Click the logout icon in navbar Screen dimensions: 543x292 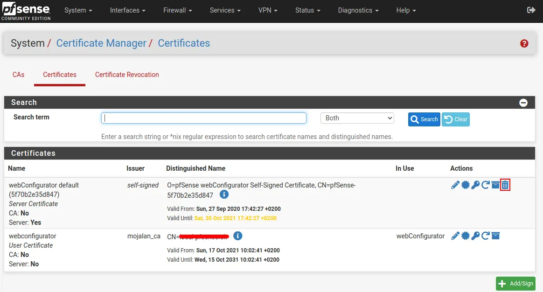tap(531, 10)
